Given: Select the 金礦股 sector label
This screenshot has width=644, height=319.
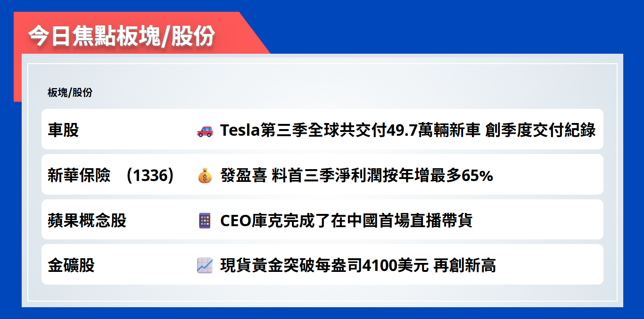Looking at the screenshot, I should tap(71, 266).
